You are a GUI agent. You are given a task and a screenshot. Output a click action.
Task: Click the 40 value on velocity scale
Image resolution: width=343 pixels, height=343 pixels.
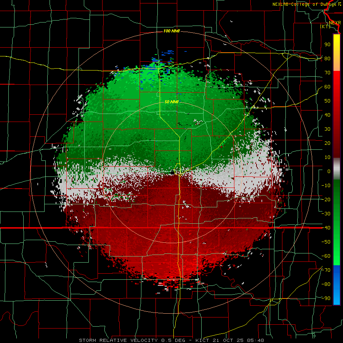327,115
